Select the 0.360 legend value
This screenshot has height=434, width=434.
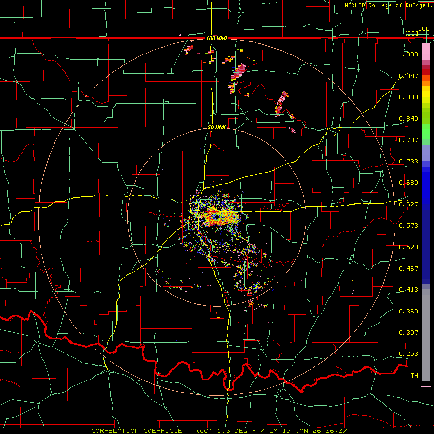[408, 312]
